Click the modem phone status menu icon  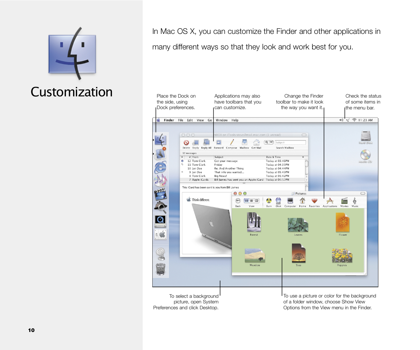click(x=348, y=120)
